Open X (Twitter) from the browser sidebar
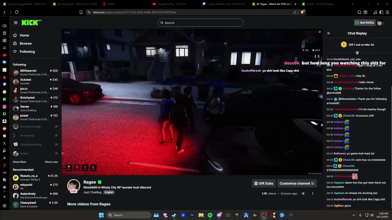 (x=4, y=143)
